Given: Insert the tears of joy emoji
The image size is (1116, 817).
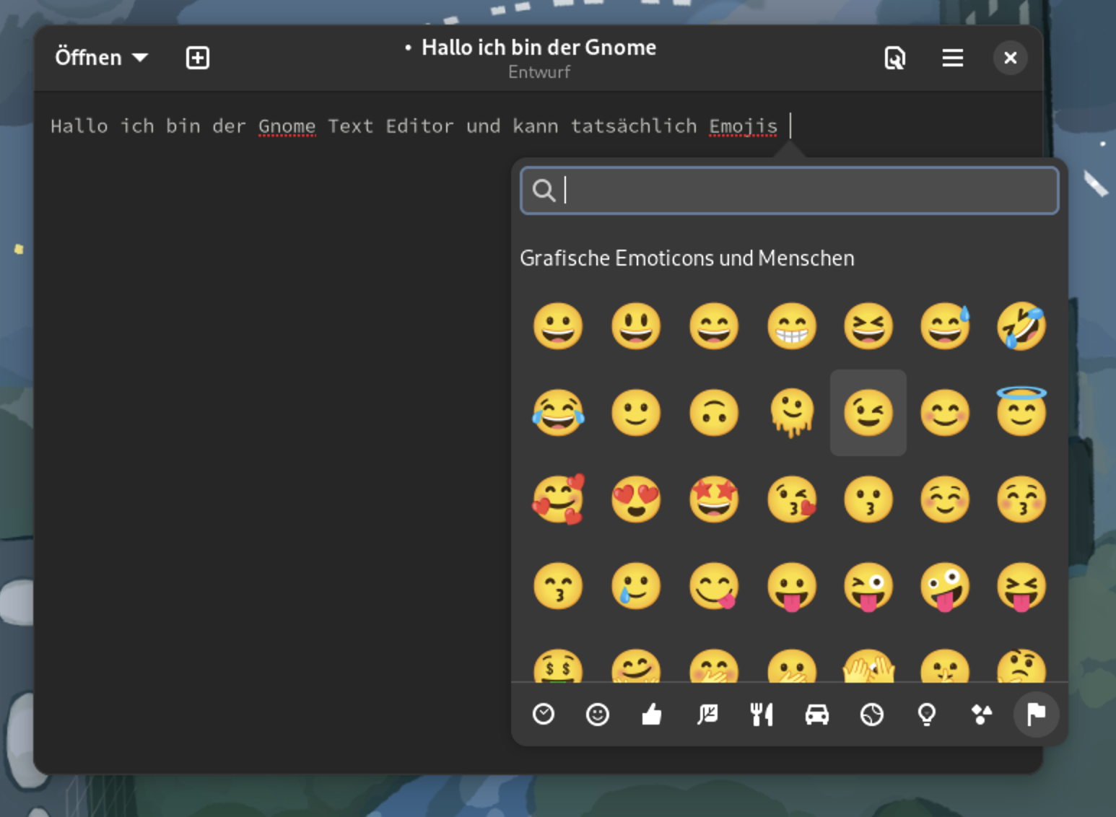Looking at the screenshot, I should pos(558,413).
